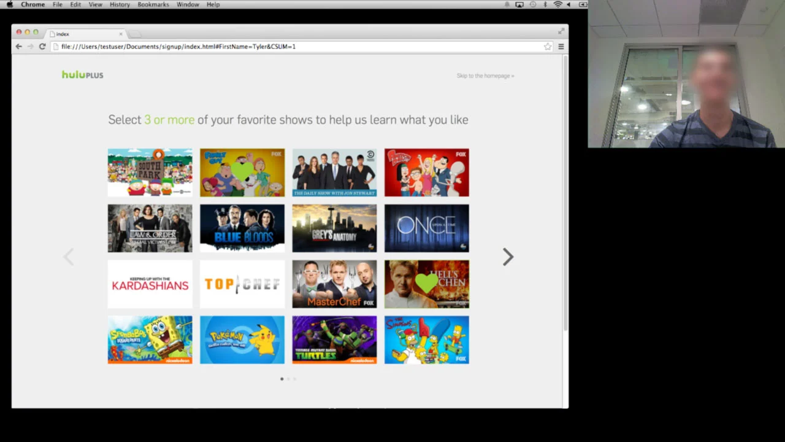Pick The Daily Show with Jon Stewart

point(334,173)
